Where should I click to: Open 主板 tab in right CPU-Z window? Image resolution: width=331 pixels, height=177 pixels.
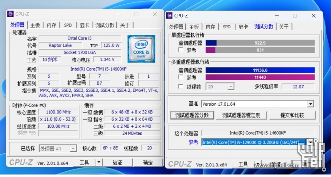[x=194, y=27]
